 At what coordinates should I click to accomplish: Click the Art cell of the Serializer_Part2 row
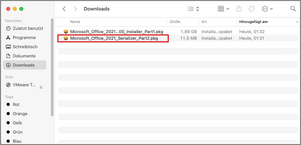pos(217,38)
